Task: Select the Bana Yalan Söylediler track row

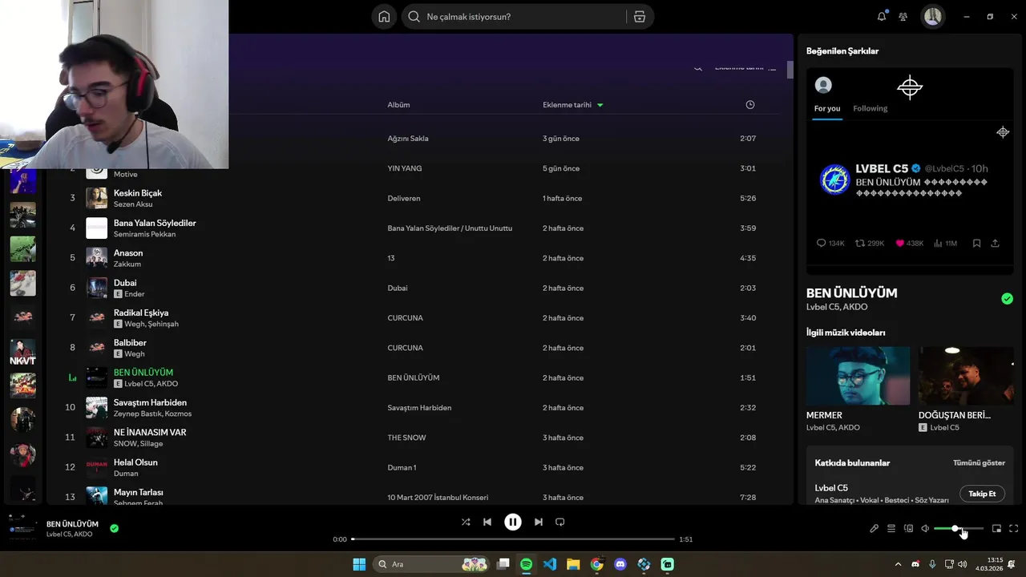Action: [x=414, y=228]
